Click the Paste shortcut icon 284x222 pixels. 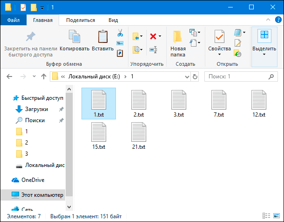(120, 53)
